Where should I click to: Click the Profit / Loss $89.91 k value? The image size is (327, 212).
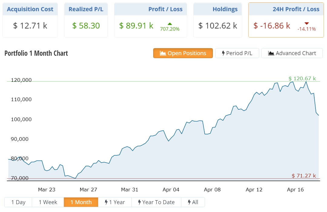click(136, 26)
